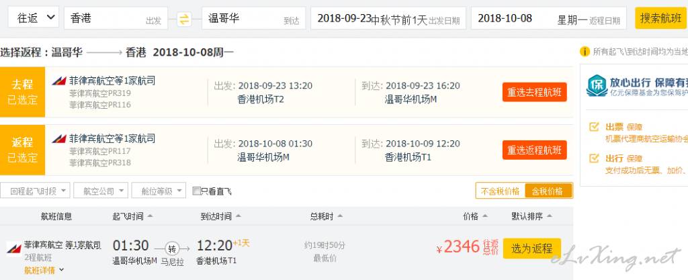Viewport: 688px width, 280px height.
Task: Click the 出票保障 checkmark icon
Action: (594, 127)
